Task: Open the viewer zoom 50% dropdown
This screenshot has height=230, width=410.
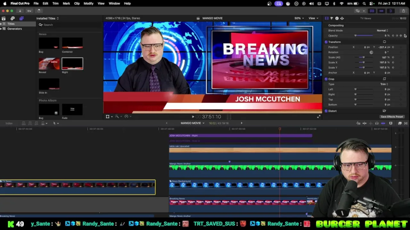Action: (299, 18)
